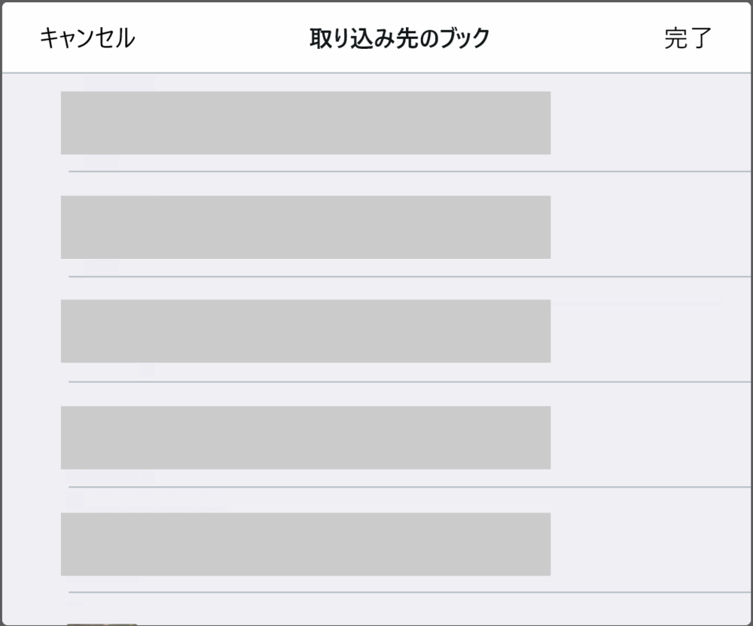Click left margin beside the third book
753x626 pixels.
click(x=30, y=331)
